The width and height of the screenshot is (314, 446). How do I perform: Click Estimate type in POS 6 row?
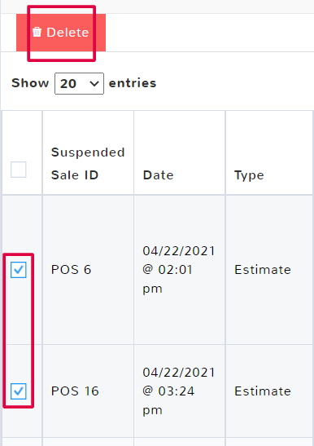coord(263,270)
